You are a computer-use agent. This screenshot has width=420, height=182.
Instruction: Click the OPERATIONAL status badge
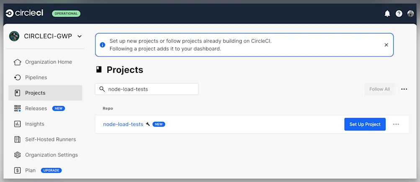coord(66,14)
